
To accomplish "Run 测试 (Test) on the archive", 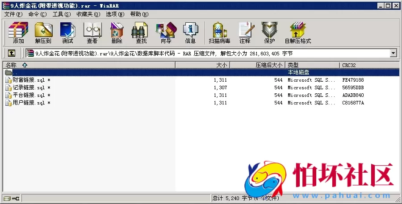I will (x=67, y=33).
